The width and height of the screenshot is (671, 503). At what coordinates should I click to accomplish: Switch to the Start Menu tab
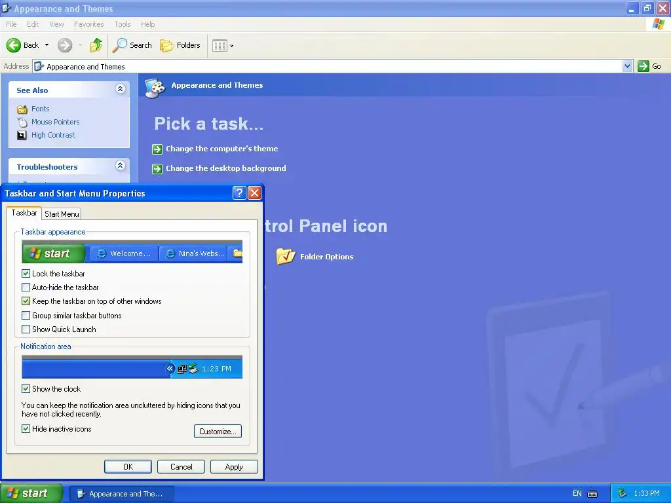[62, 214]
